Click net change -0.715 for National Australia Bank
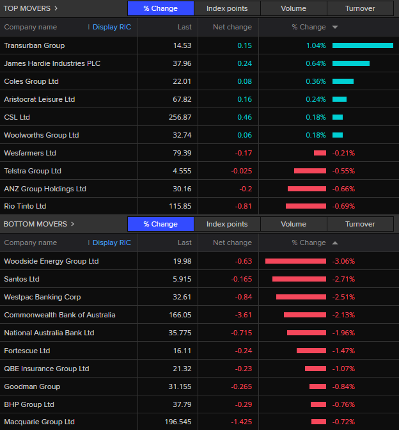 click(x=242, y=333)
